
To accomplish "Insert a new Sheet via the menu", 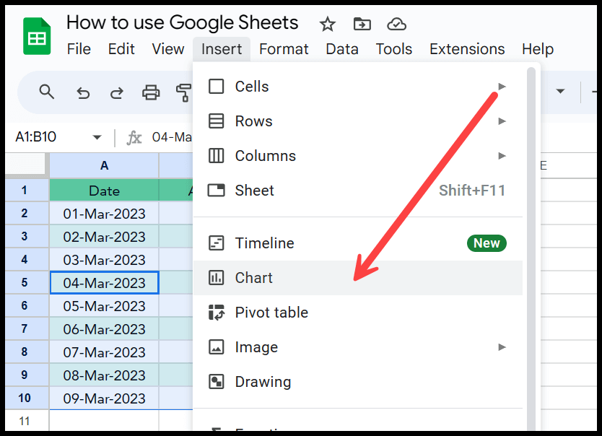I will (358, 190).
